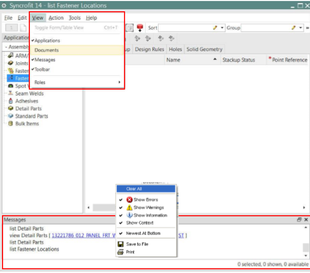Click the Point Reference column header
Image resolution: width=310 pixels, height=273 pixels.
click(288, 60)
